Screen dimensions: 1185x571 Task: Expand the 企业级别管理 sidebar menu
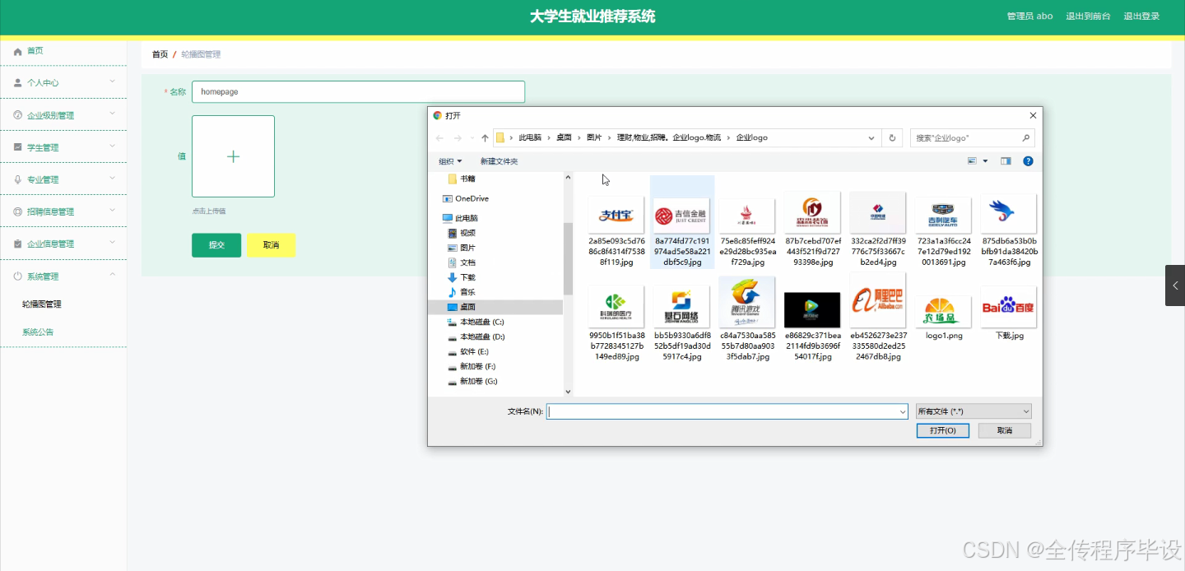coord(63,114)
